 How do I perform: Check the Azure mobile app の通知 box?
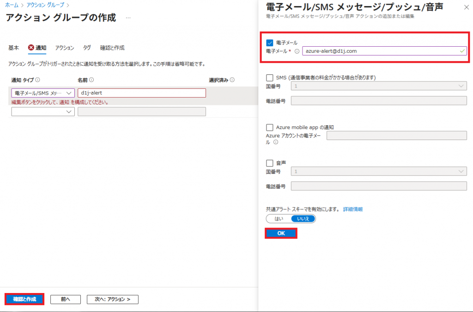pyautogui.click(x=270, y=127)
